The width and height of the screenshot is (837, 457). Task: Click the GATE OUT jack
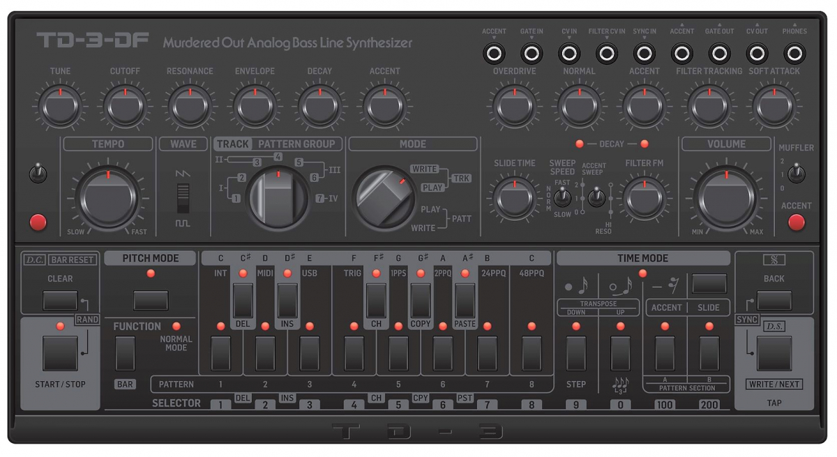pyautogui.click(x=719, y=52)
